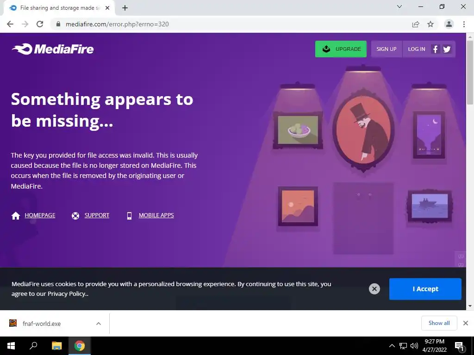474x355 pixels.
Task: Click the oval top-hat man portrait
Action: click(x=363, y=129)
